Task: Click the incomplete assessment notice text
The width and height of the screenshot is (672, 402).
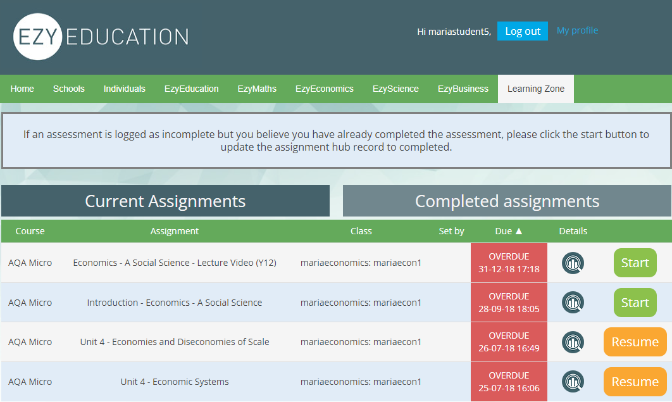Action: [336, 141]
